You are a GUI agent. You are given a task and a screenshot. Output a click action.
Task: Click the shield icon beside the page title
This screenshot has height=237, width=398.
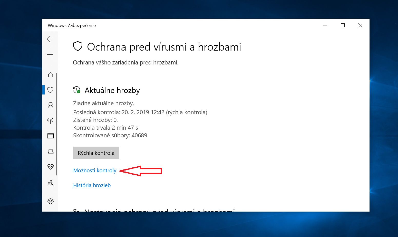tap(78, 46)
